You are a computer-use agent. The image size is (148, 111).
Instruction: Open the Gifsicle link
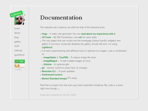tap(47, 64)
